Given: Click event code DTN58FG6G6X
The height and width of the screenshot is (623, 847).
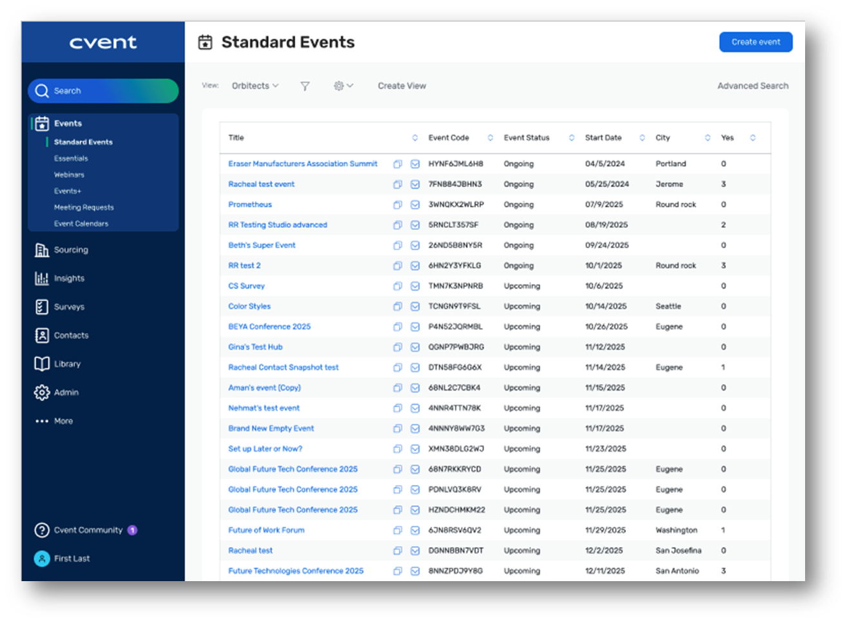Looking at the screenshot, I should 455,367.
